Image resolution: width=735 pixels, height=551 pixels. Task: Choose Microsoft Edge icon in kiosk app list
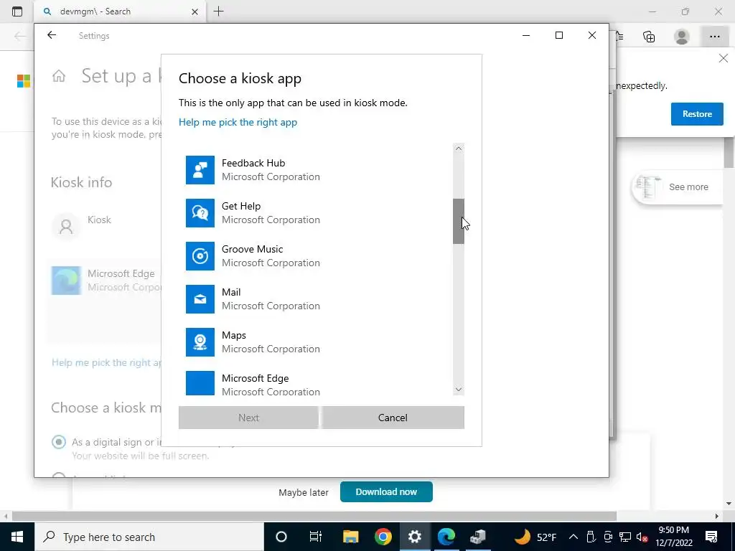click(200, 383)
